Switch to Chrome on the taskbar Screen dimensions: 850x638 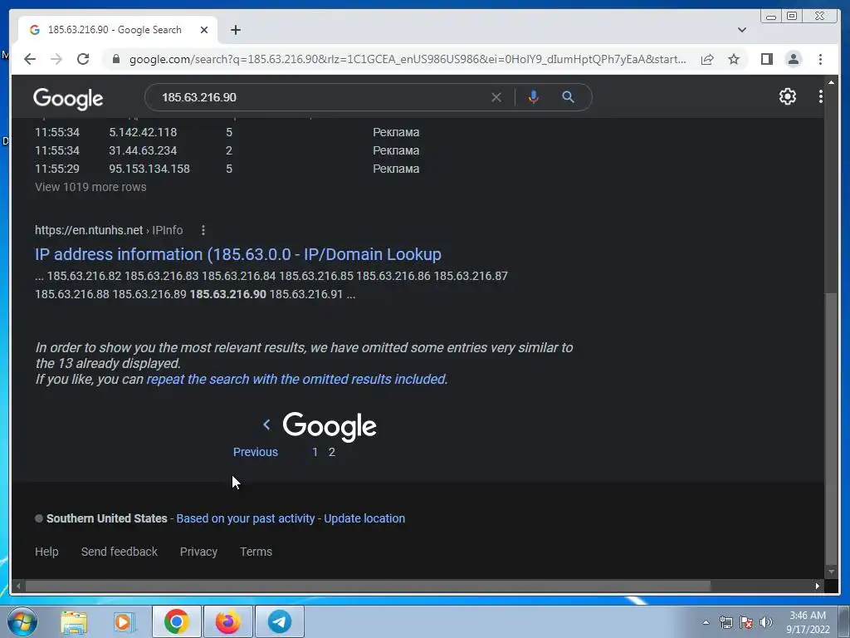pyautogui.click(x=176, y=621)
